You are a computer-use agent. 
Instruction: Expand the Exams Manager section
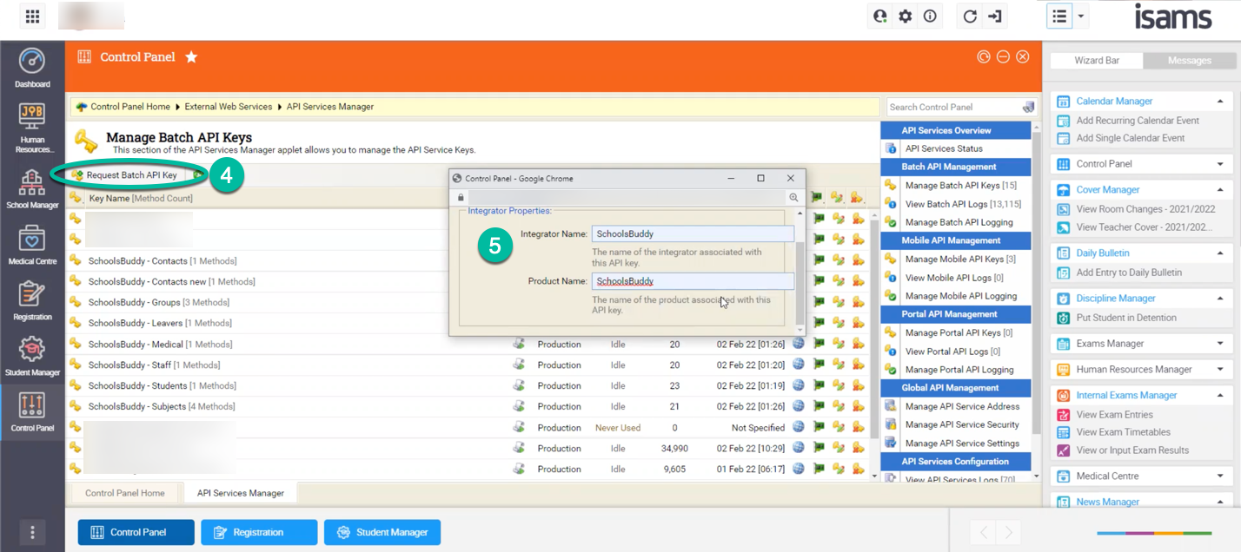[1220, 344]
